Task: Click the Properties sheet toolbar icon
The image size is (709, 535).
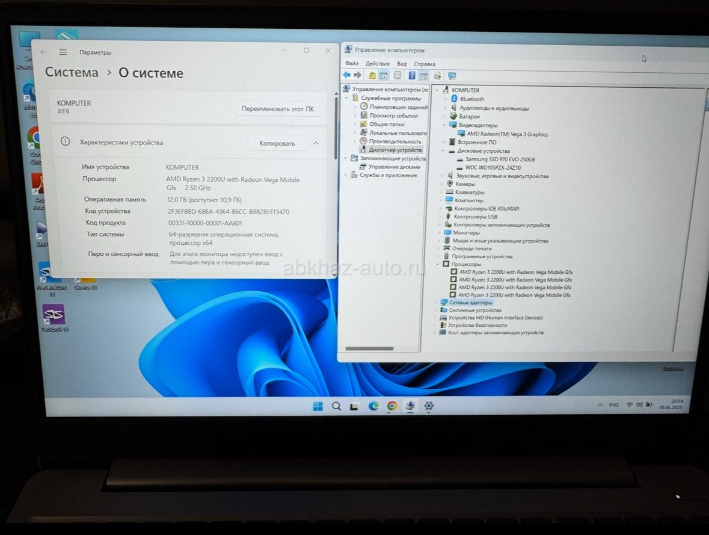Action: pos(397,75)
